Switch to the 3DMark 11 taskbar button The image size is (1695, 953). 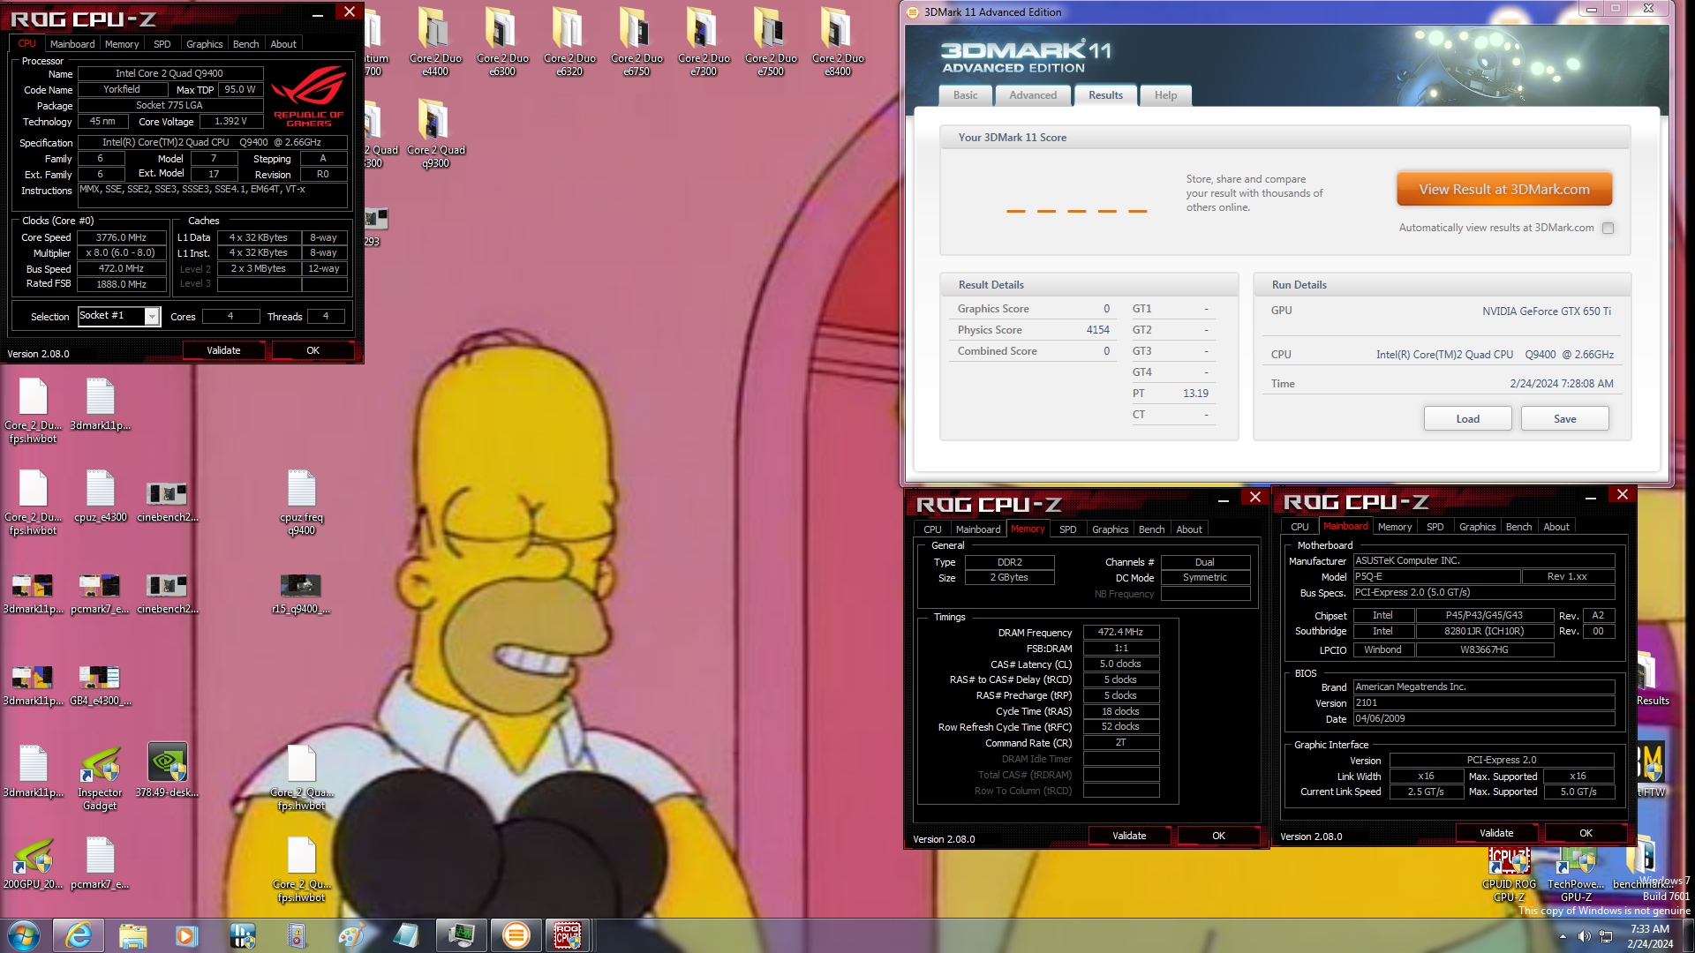coord(516,935)
